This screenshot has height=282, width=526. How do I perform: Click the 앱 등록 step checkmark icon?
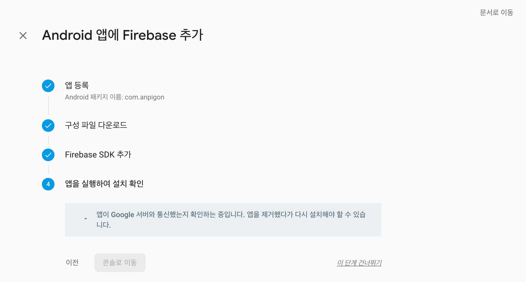pos(48,86)
